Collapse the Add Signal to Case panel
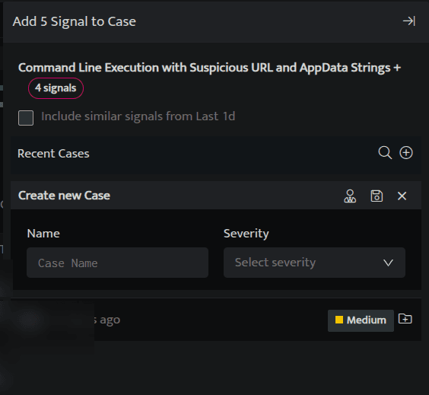Viewport: 429px width, 395px height. [x=409, y=21]
